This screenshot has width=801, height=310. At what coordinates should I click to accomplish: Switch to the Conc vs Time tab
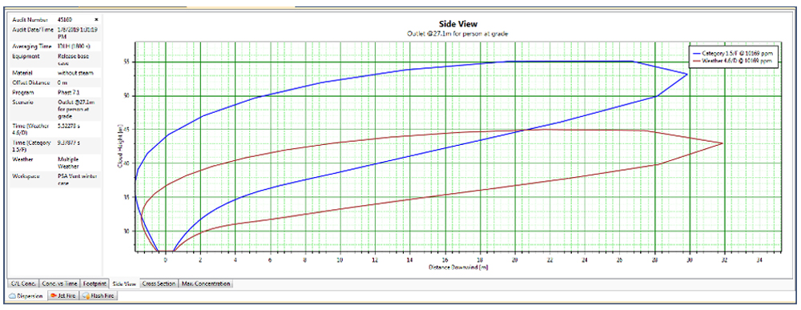59,284
